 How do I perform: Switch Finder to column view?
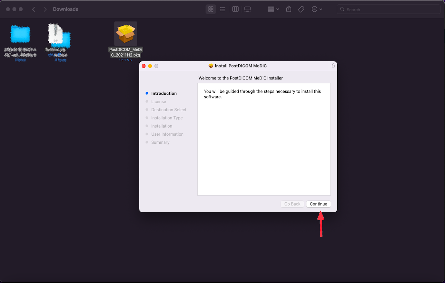235,9
